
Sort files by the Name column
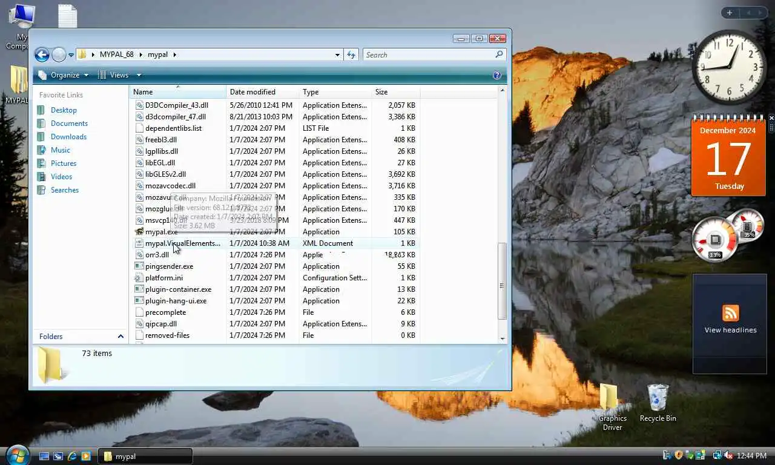point(178,92)
